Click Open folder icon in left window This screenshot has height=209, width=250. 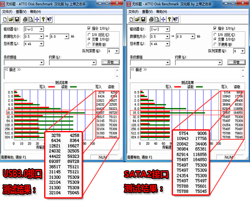click(x=11, y=20)
